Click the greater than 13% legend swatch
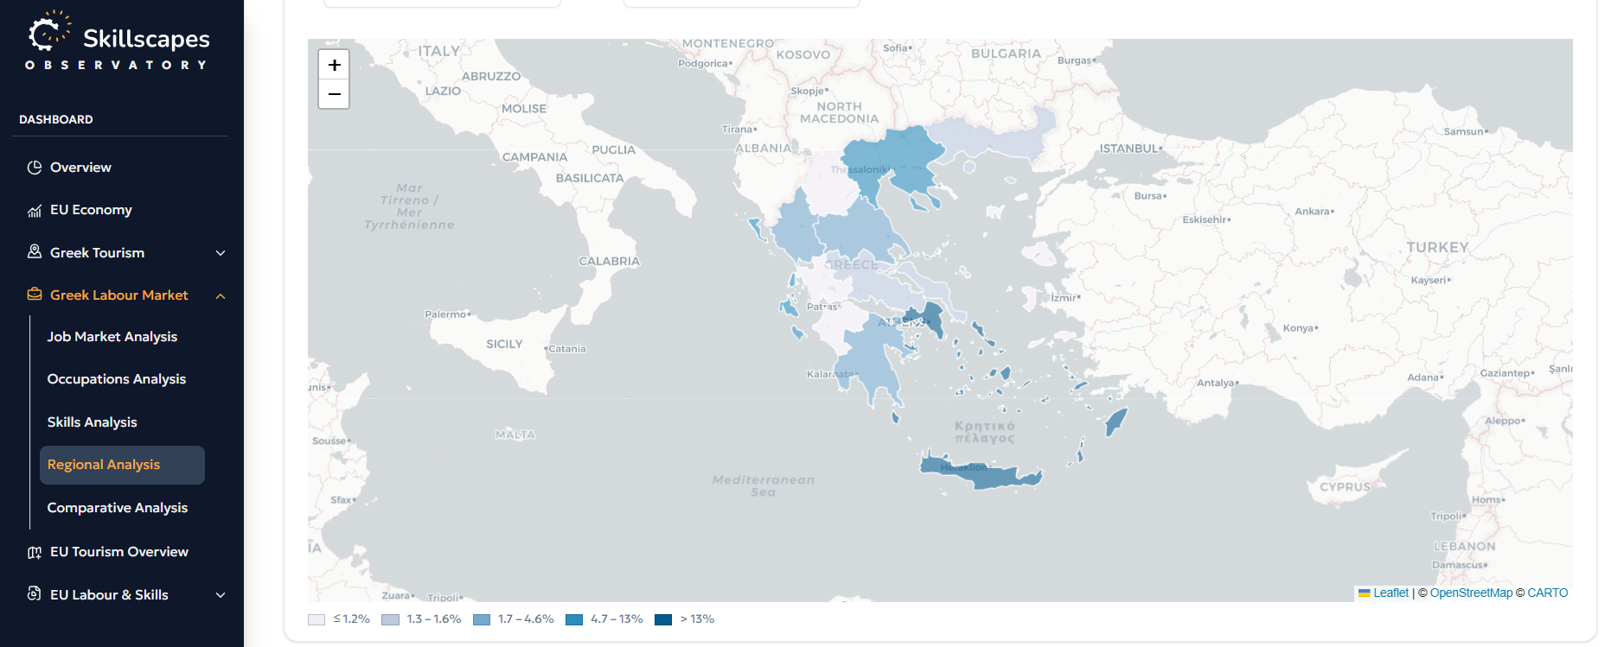This screenshot has width=1624, height=647. [x=663, y=619]
